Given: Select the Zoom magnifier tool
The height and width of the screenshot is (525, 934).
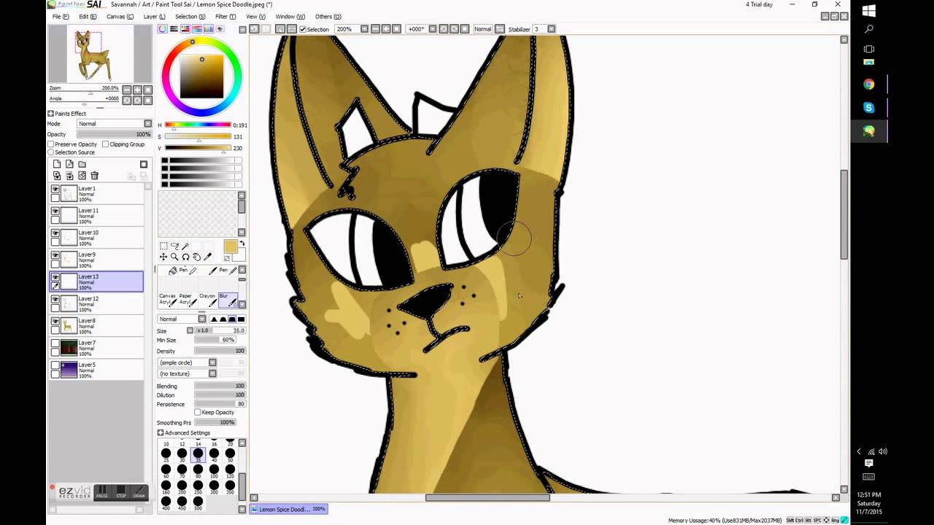Looking at the screenshot, I should (x=174, y=257).
